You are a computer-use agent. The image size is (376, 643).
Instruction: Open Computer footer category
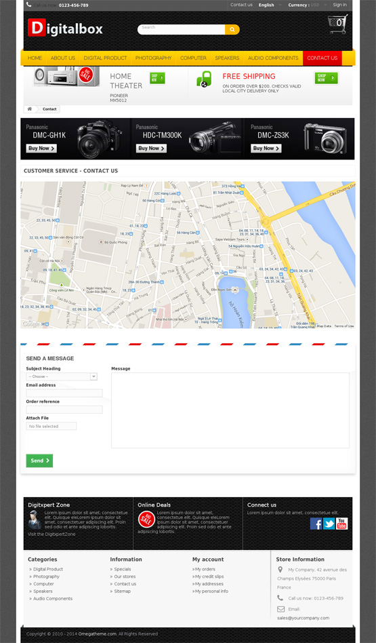pyautogui.click(x=43, y=584)
